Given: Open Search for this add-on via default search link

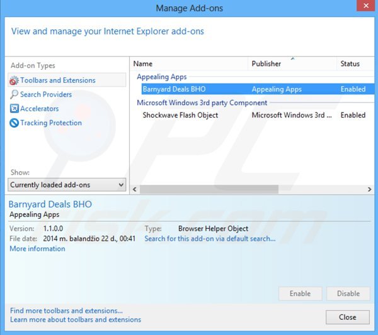Looking at the screenshot, I should tap(210, 239).
